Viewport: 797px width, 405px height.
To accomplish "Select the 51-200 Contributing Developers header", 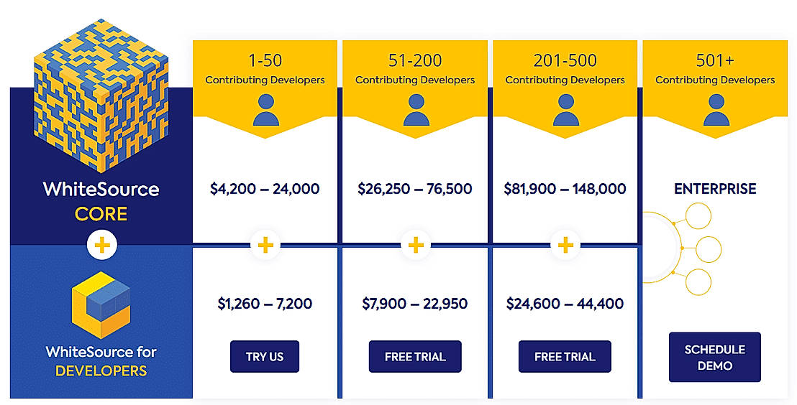I will (x=415, y=68).
